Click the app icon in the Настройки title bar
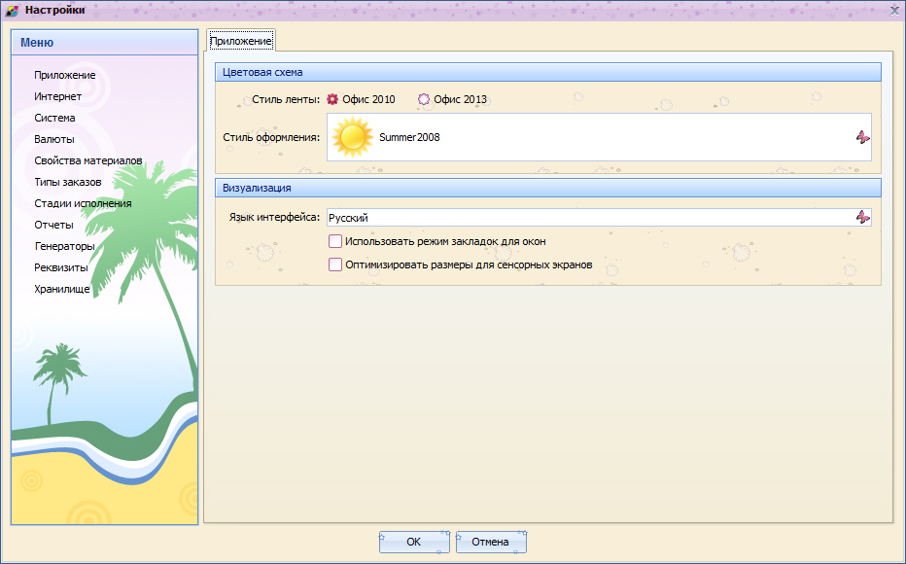Screen dimensions: 906x564 12,11
